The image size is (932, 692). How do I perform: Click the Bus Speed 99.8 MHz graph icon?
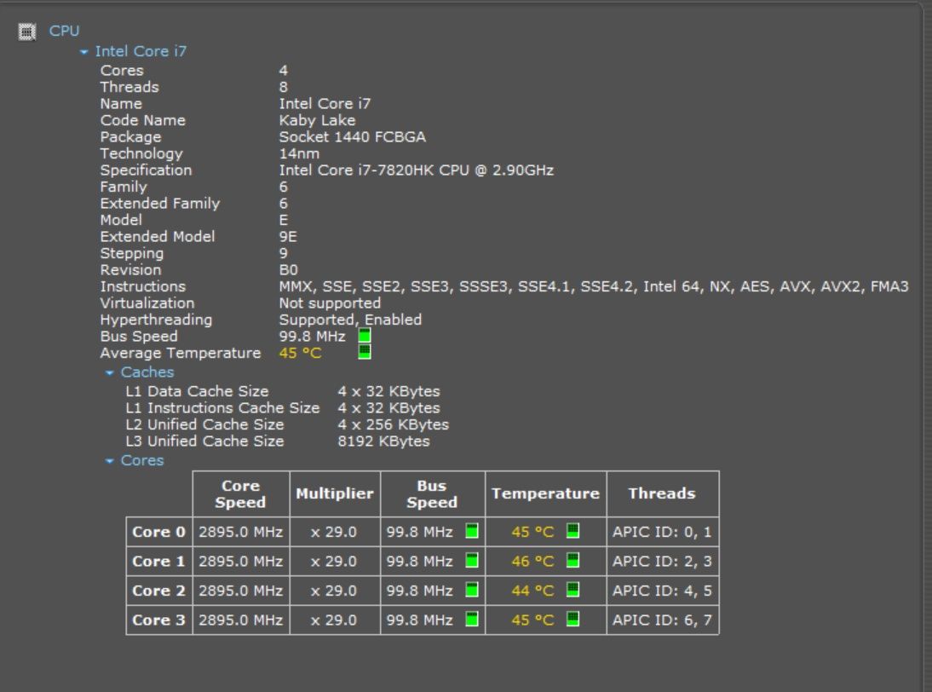tap(365, 336)
